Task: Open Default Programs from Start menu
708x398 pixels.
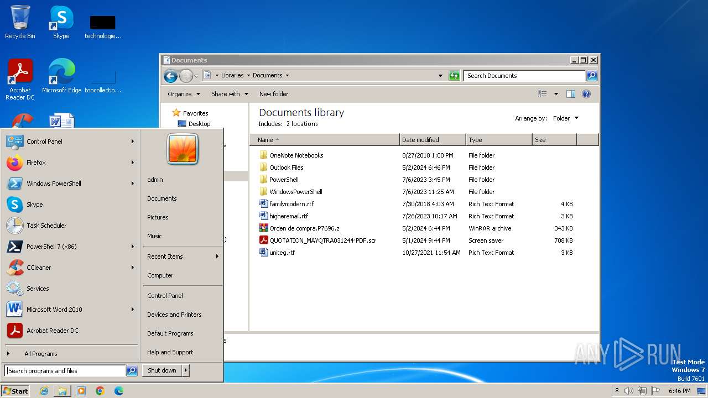Action: 170,333
